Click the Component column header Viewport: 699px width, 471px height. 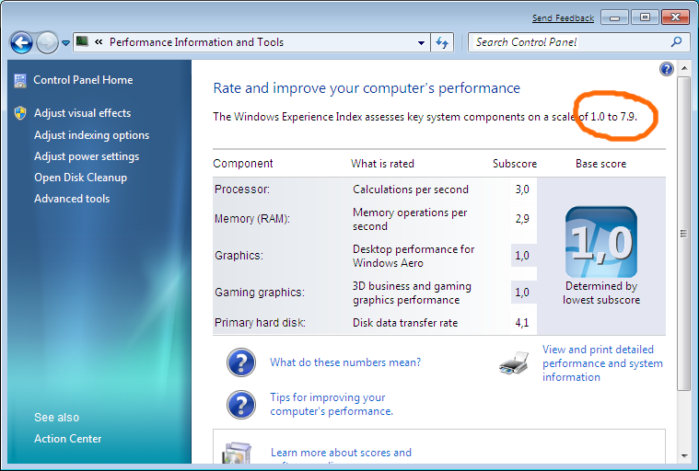click(243, 164)
